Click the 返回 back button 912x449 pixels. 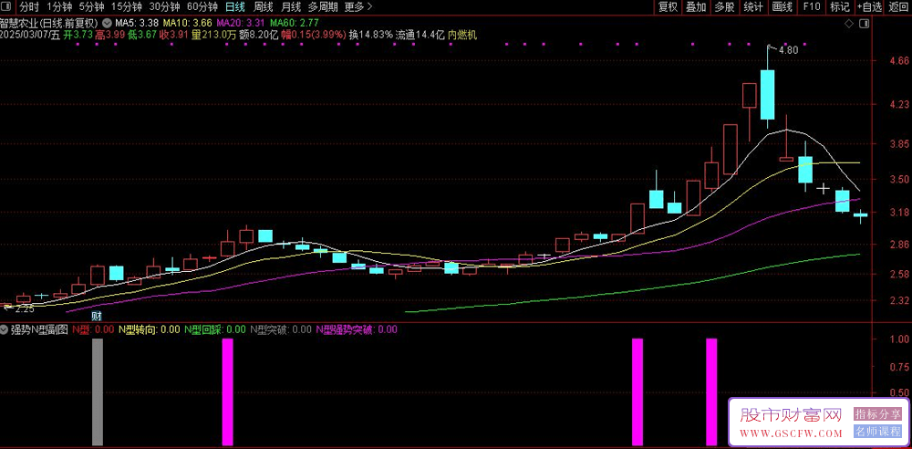(x=898, y=7)
